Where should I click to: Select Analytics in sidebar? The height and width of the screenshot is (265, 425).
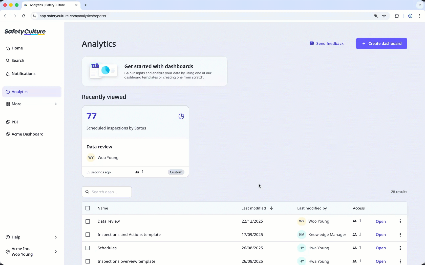(32, 92)
